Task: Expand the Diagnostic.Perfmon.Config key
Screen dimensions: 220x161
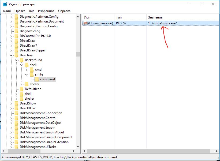Action: 11,17
